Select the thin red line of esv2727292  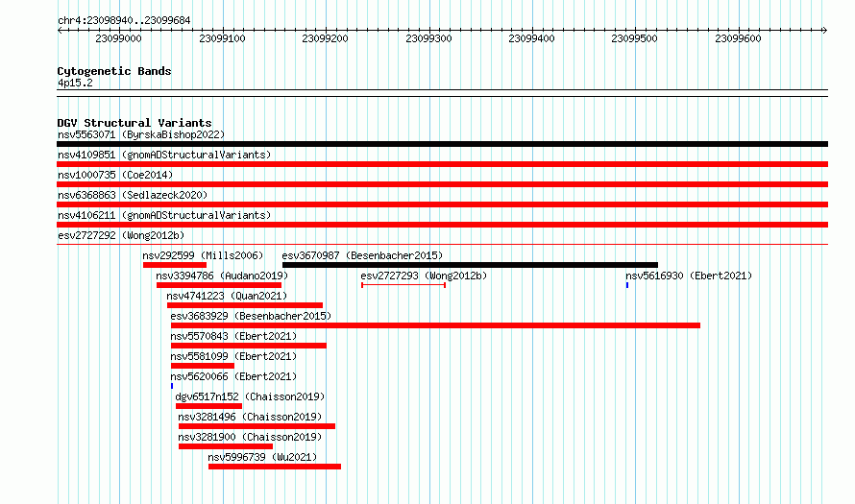[x=442, y=245]
